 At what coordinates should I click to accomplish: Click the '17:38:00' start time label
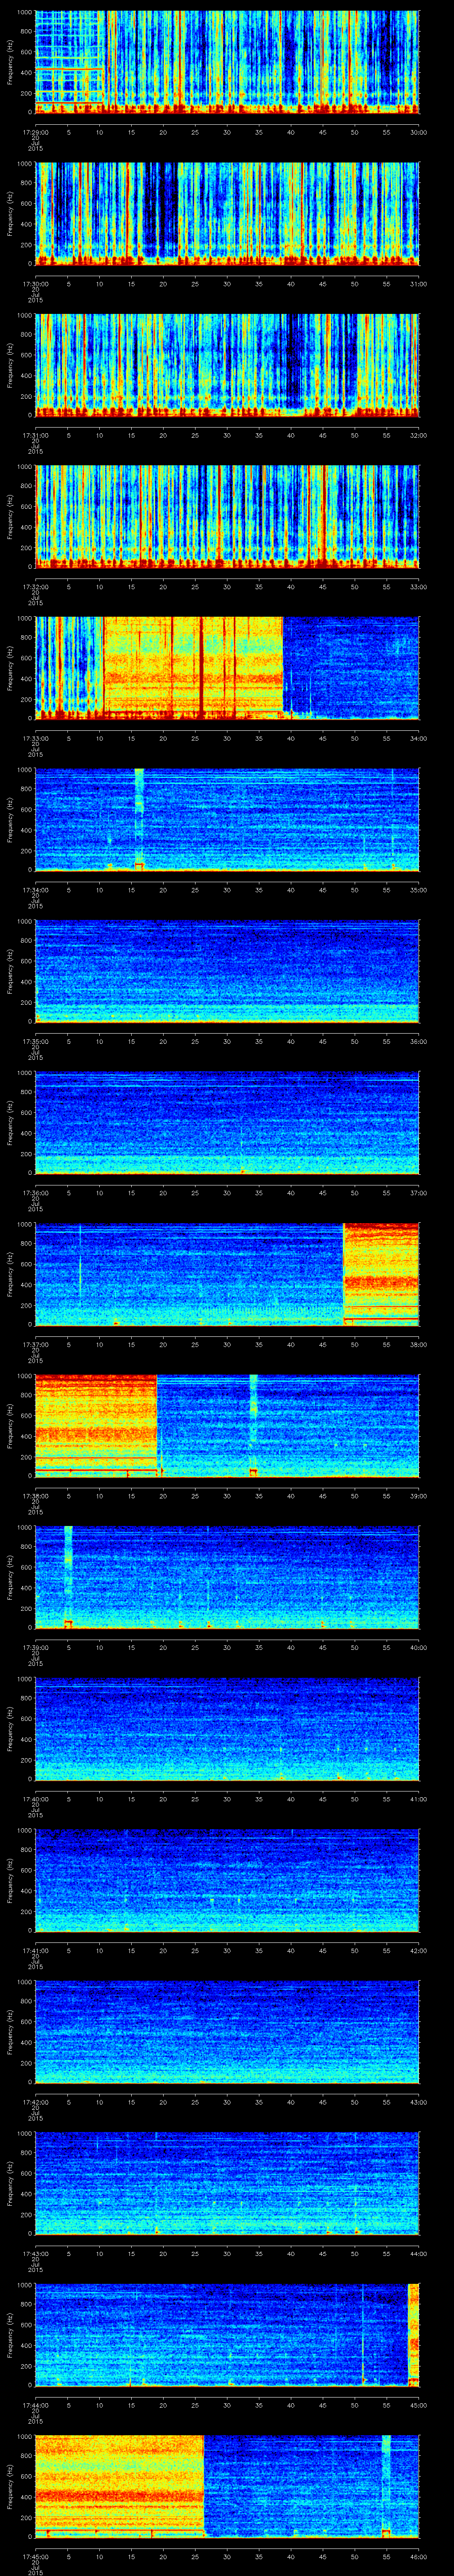point(35,1495)
